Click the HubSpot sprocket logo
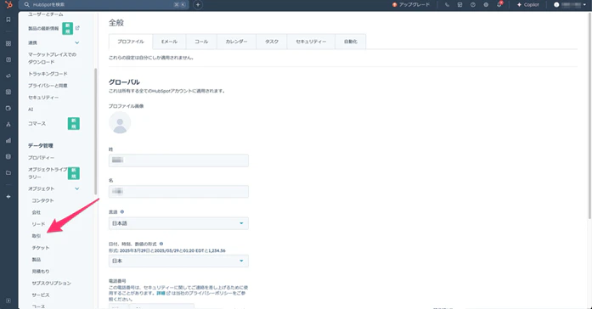This screenshot has height=309, width=592. [8, 4]
